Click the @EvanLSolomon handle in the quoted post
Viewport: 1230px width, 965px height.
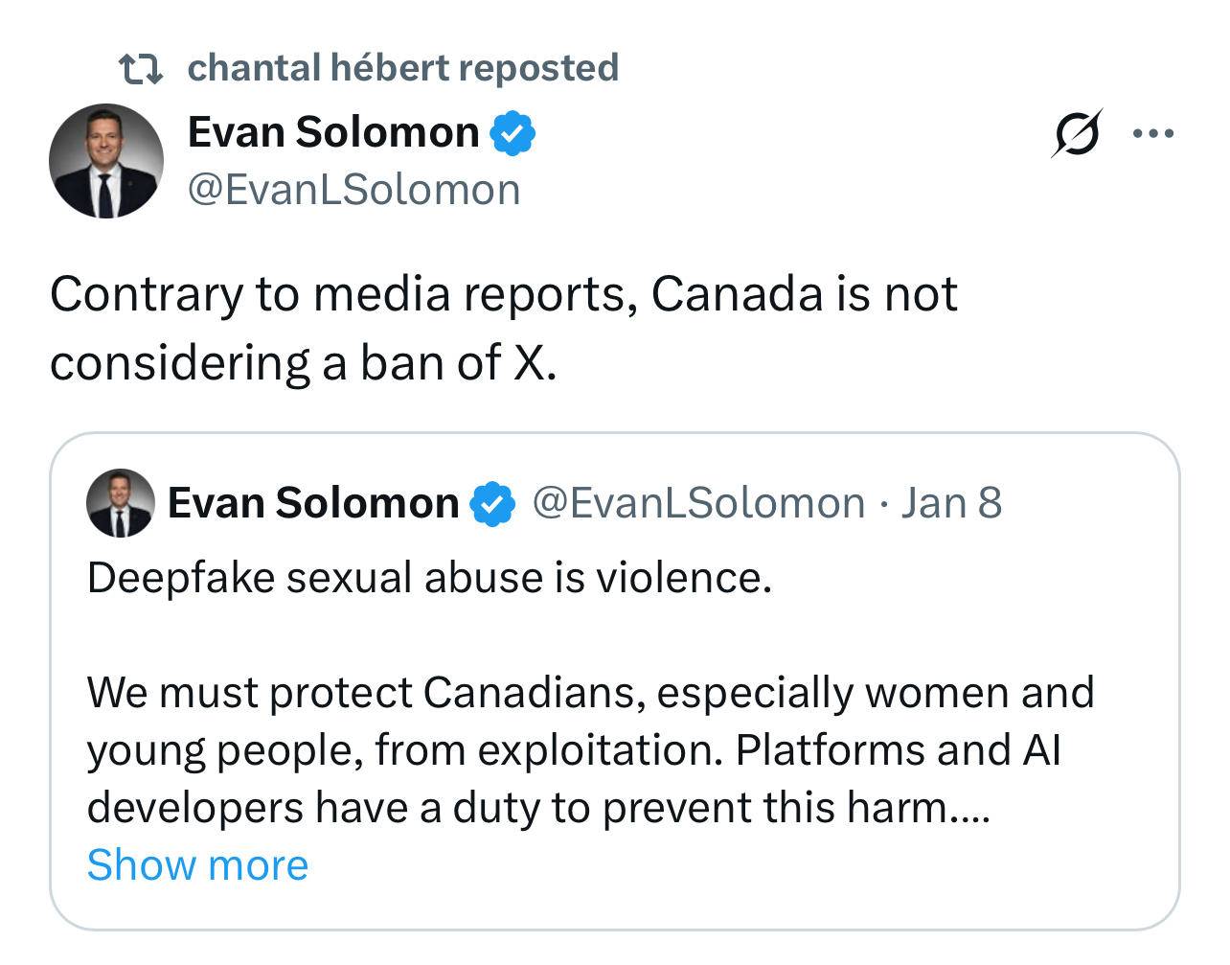click(x=698, y=503)
